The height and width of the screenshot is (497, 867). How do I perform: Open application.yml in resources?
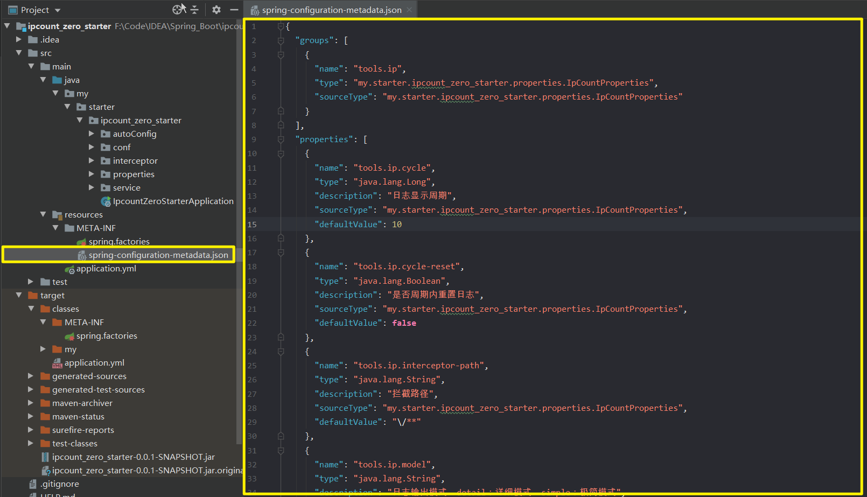click(106, 268)
